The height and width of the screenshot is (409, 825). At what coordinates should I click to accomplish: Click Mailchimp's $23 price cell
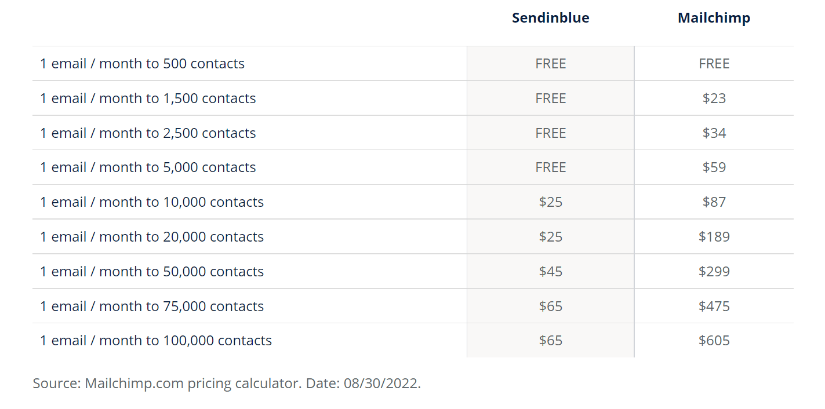point(714,98)
